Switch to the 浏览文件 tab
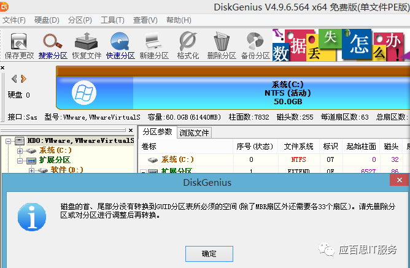 coord(194,132)
